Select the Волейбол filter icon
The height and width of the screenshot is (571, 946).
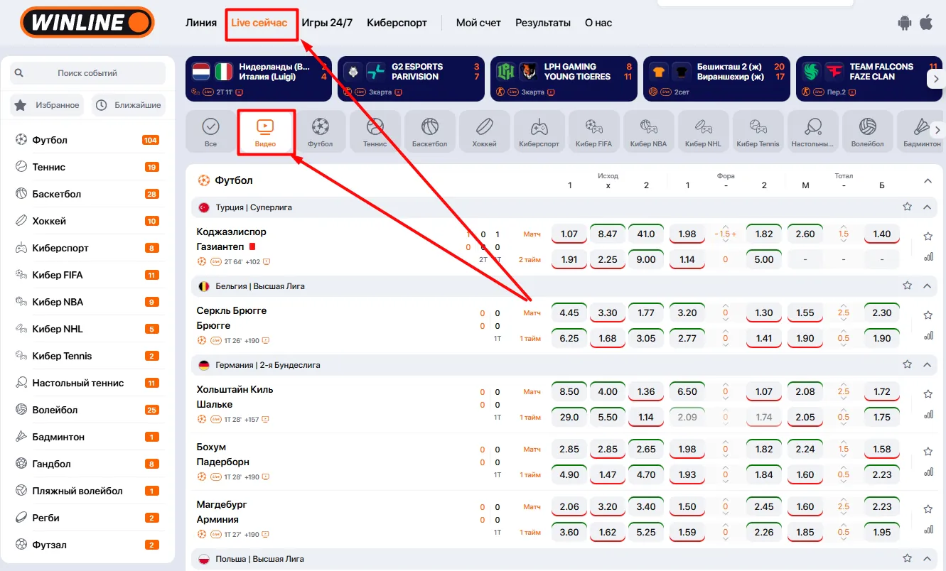point(867,132)
